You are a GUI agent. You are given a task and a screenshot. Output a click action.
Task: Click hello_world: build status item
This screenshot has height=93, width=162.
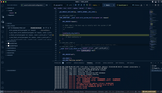[149, 91]
